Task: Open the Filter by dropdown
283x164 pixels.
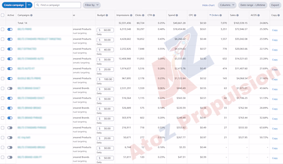Action: click(92, 5)
